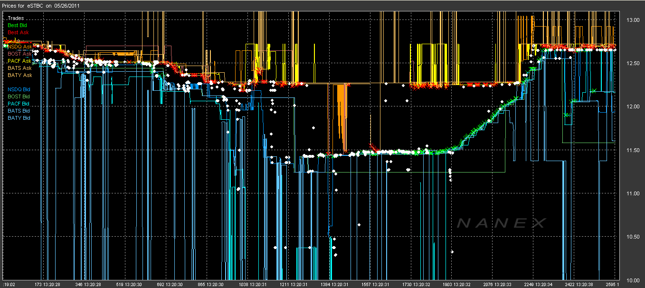Click the '2076 13:20:33' time axis label
The width and height of the screenshot is (645, 288).
[498, 284]
